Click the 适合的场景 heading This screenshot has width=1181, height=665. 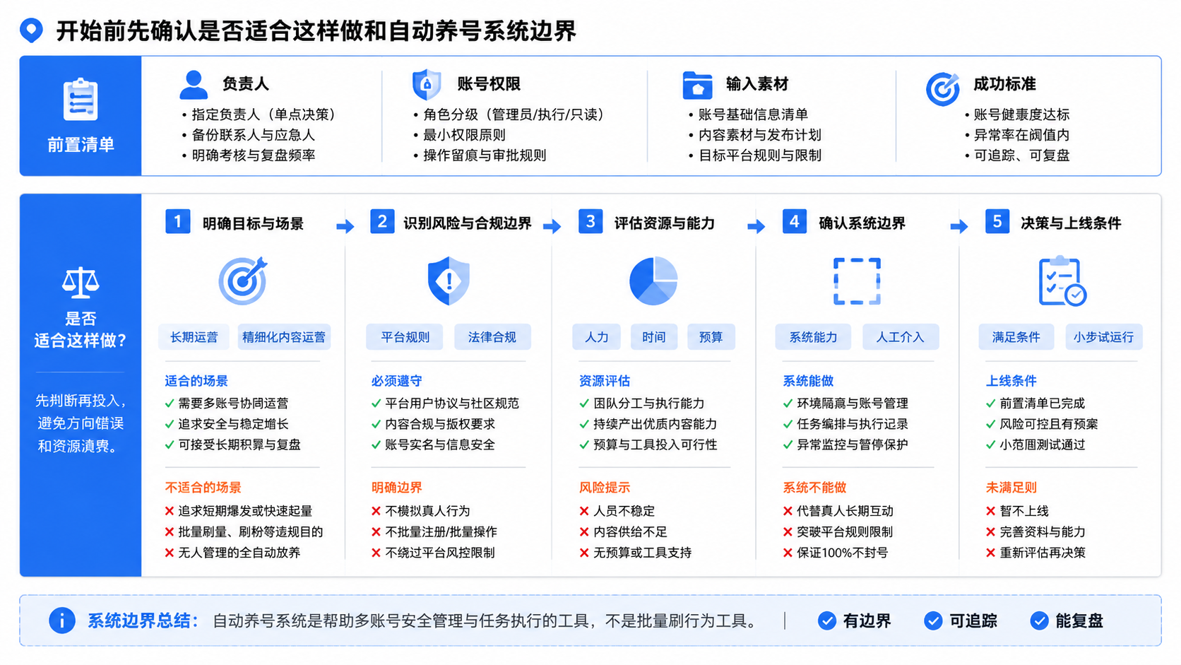(x=196, y=381)
